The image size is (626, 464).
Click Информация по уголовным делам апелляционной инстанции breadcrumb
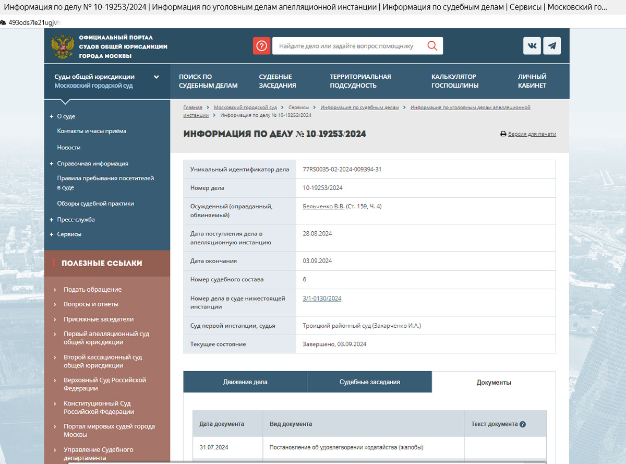471,108
